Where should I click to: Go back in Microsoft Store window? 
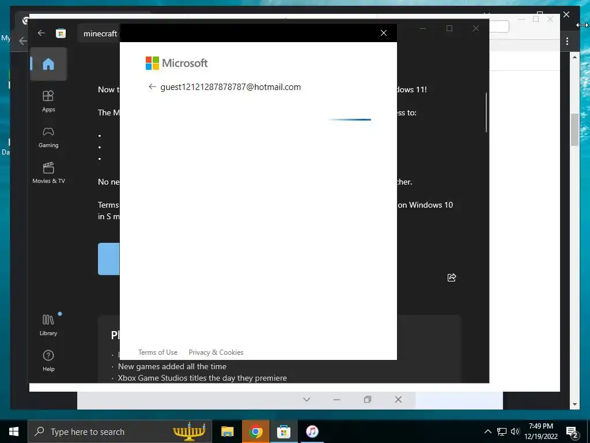click(x=41, y=33)
